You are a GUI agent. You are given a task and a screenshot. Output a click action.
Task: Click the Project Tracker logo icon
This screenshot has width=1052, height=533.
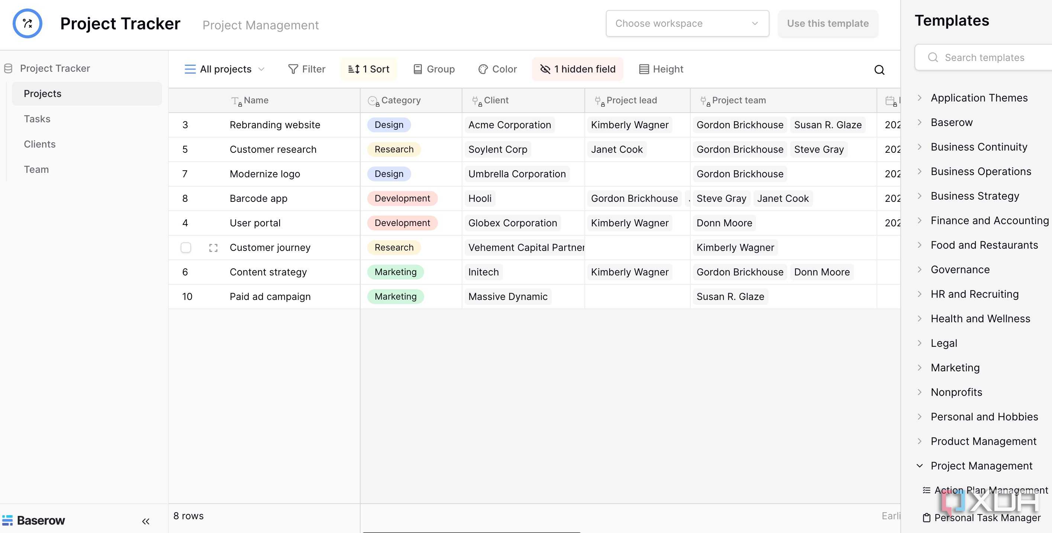28,24
